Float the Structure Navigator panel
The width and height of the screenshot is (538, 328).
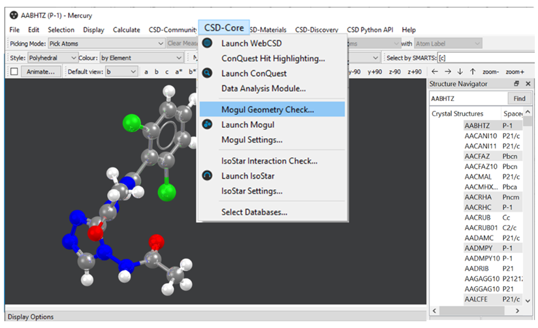coord(516,84)
